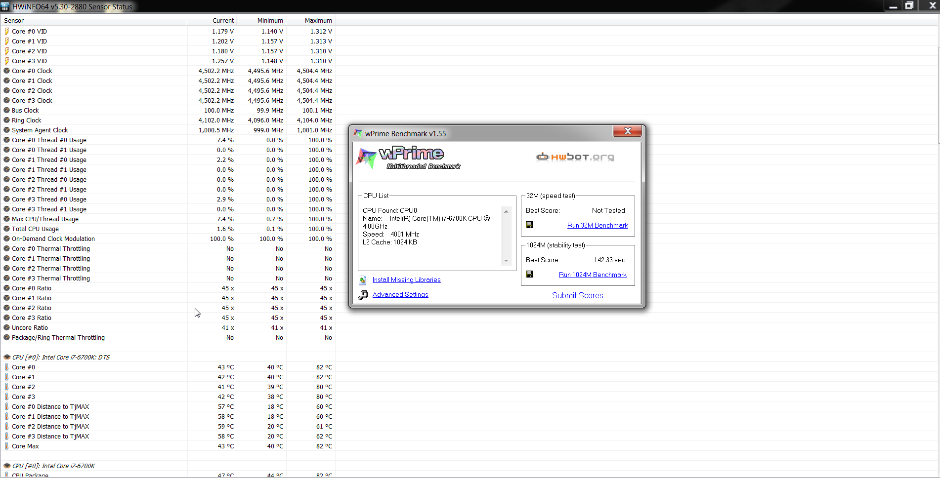Viewport: 940px width, 478px height.
Task: Click the 142.33 sec best score value
Action: (x=609, y=260)
